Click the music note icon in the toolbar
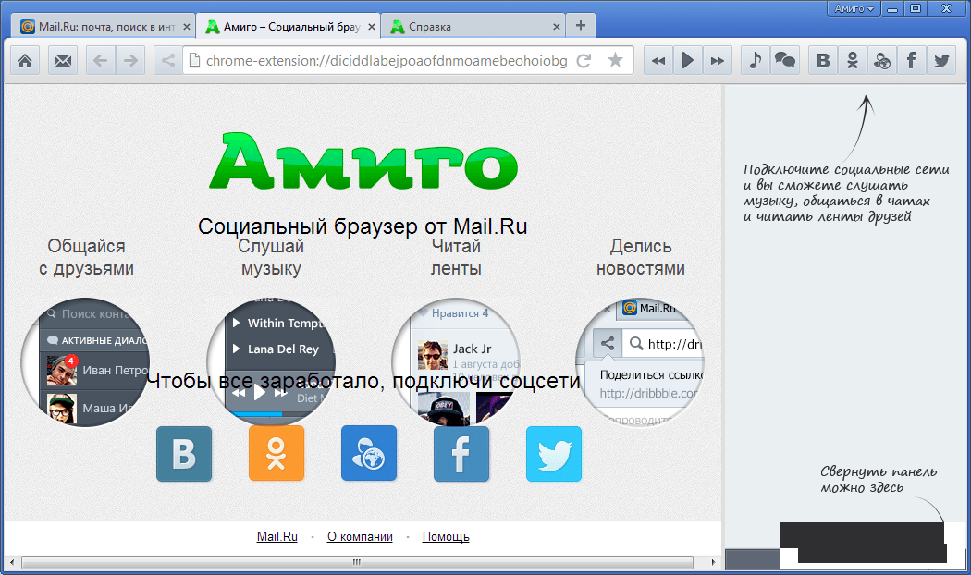Image resolution: width=971 pixels, height=575 pixels. point(754,60)
